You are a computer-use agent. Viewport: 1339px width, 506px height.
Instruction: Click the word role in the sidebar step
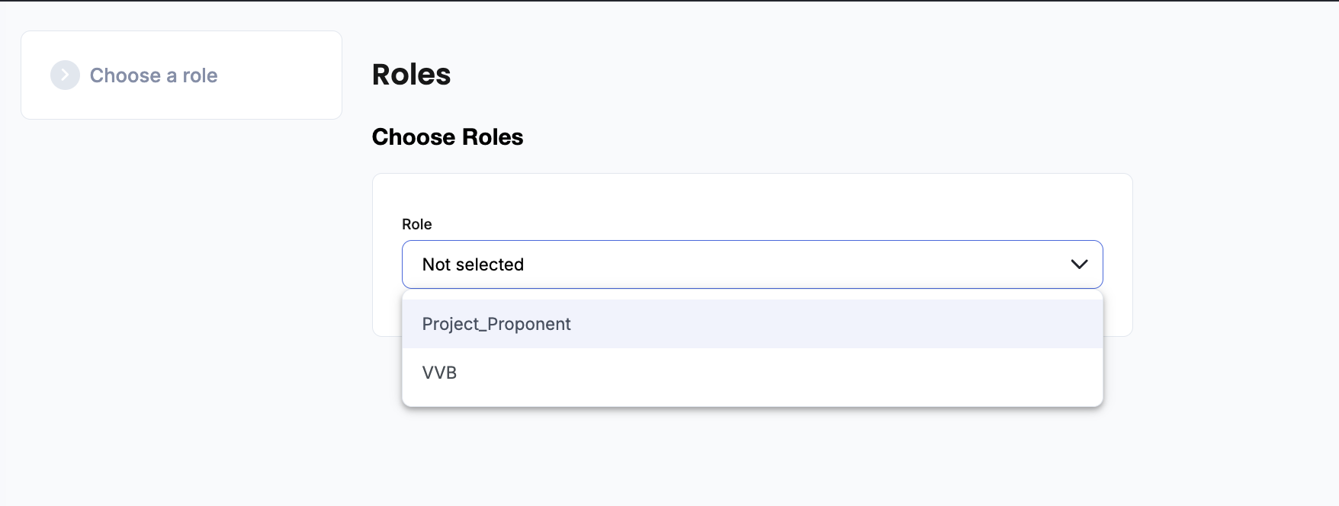[x=200, y=75]
